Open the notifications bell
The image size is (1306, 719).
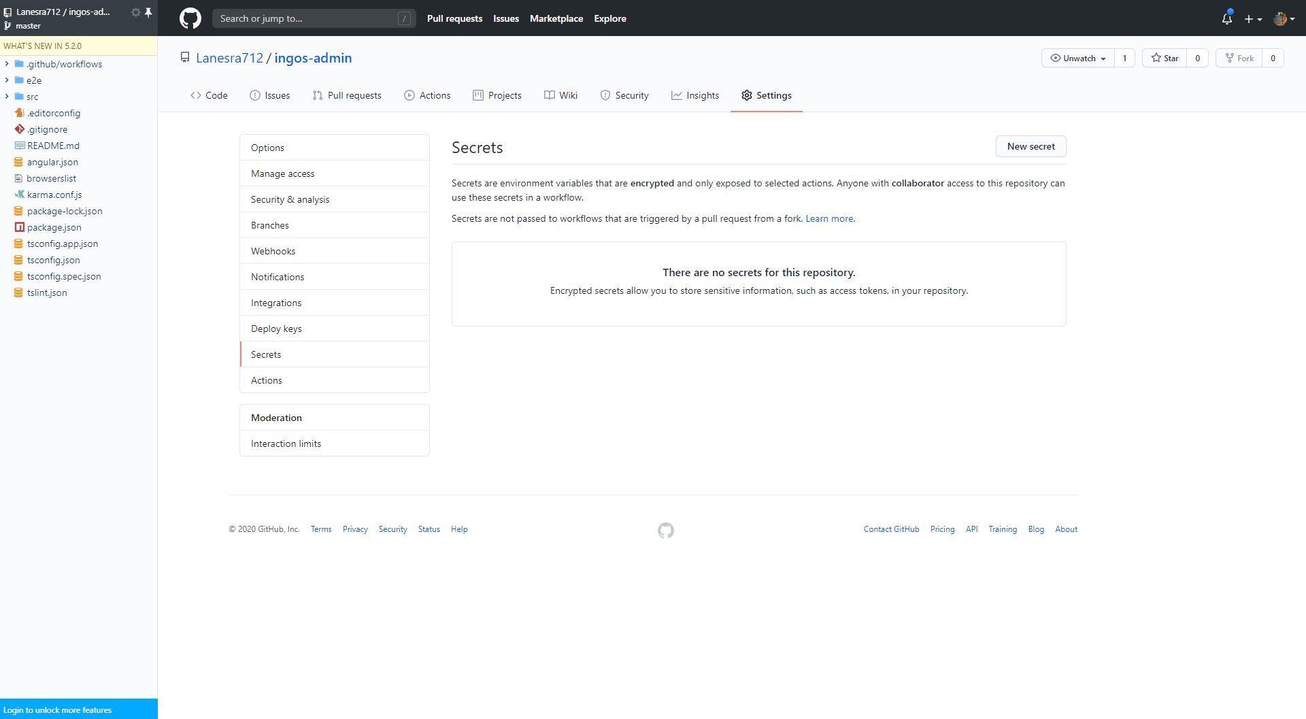click(1226, 18)
